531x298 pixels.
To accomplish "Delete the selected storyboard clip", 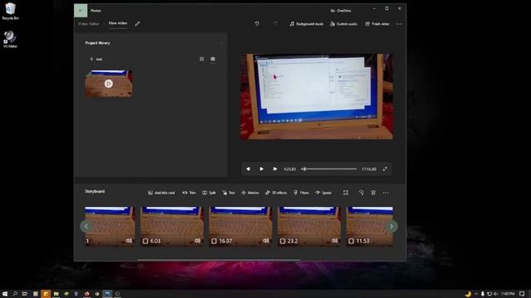I will (373, 193).
